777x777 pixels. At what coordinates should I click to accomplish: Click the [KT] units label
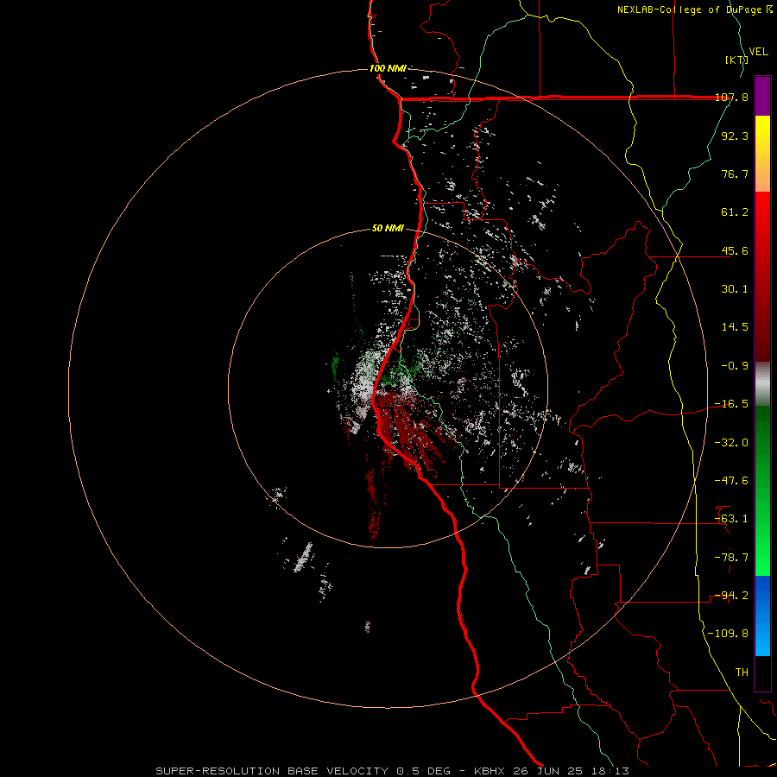pos(736,60)
